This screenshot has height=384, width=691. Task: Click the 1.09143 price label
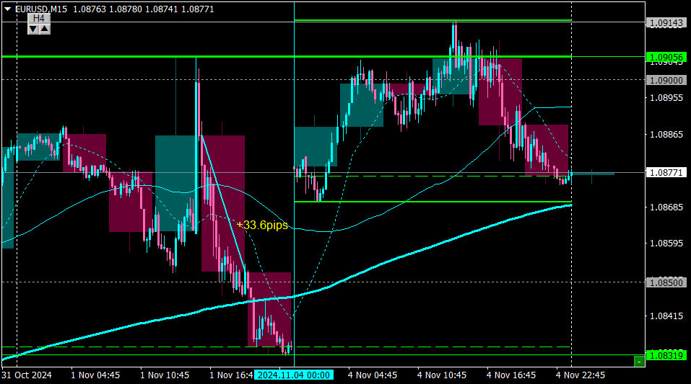coord(666,23)
